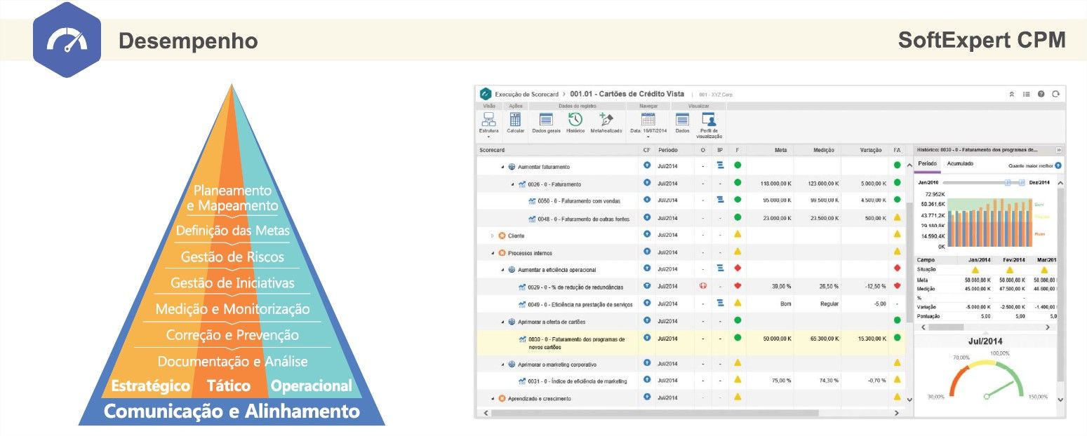Switch to the Período tab
This screenshot has height=436, width=1087.
pos(927,163)
